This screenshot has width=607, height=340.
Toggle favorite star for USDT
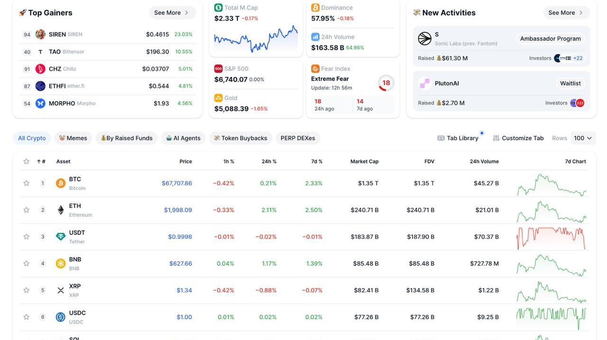pyautogui.click(x=27, y=237)
